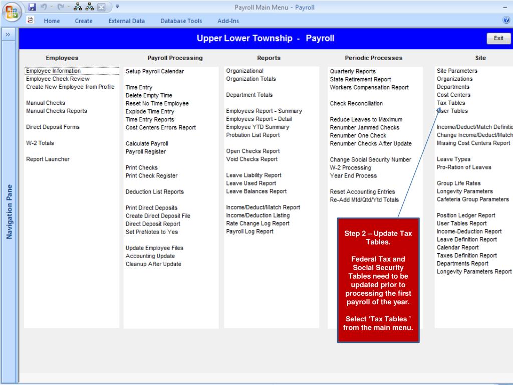Open Workers Compensation Report
Screen dimensions: 513x385
pos(369,87)
